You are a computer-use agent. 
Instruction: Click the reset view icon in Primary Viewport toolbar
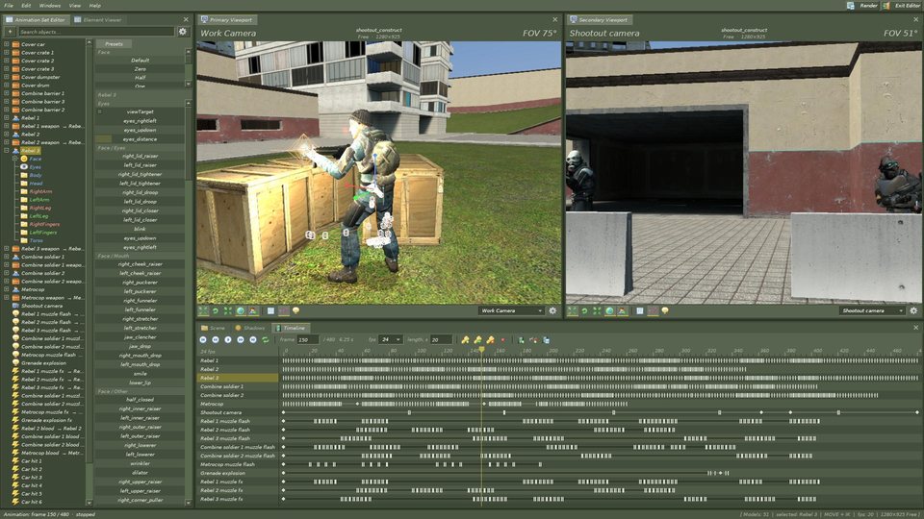point(216,310)
